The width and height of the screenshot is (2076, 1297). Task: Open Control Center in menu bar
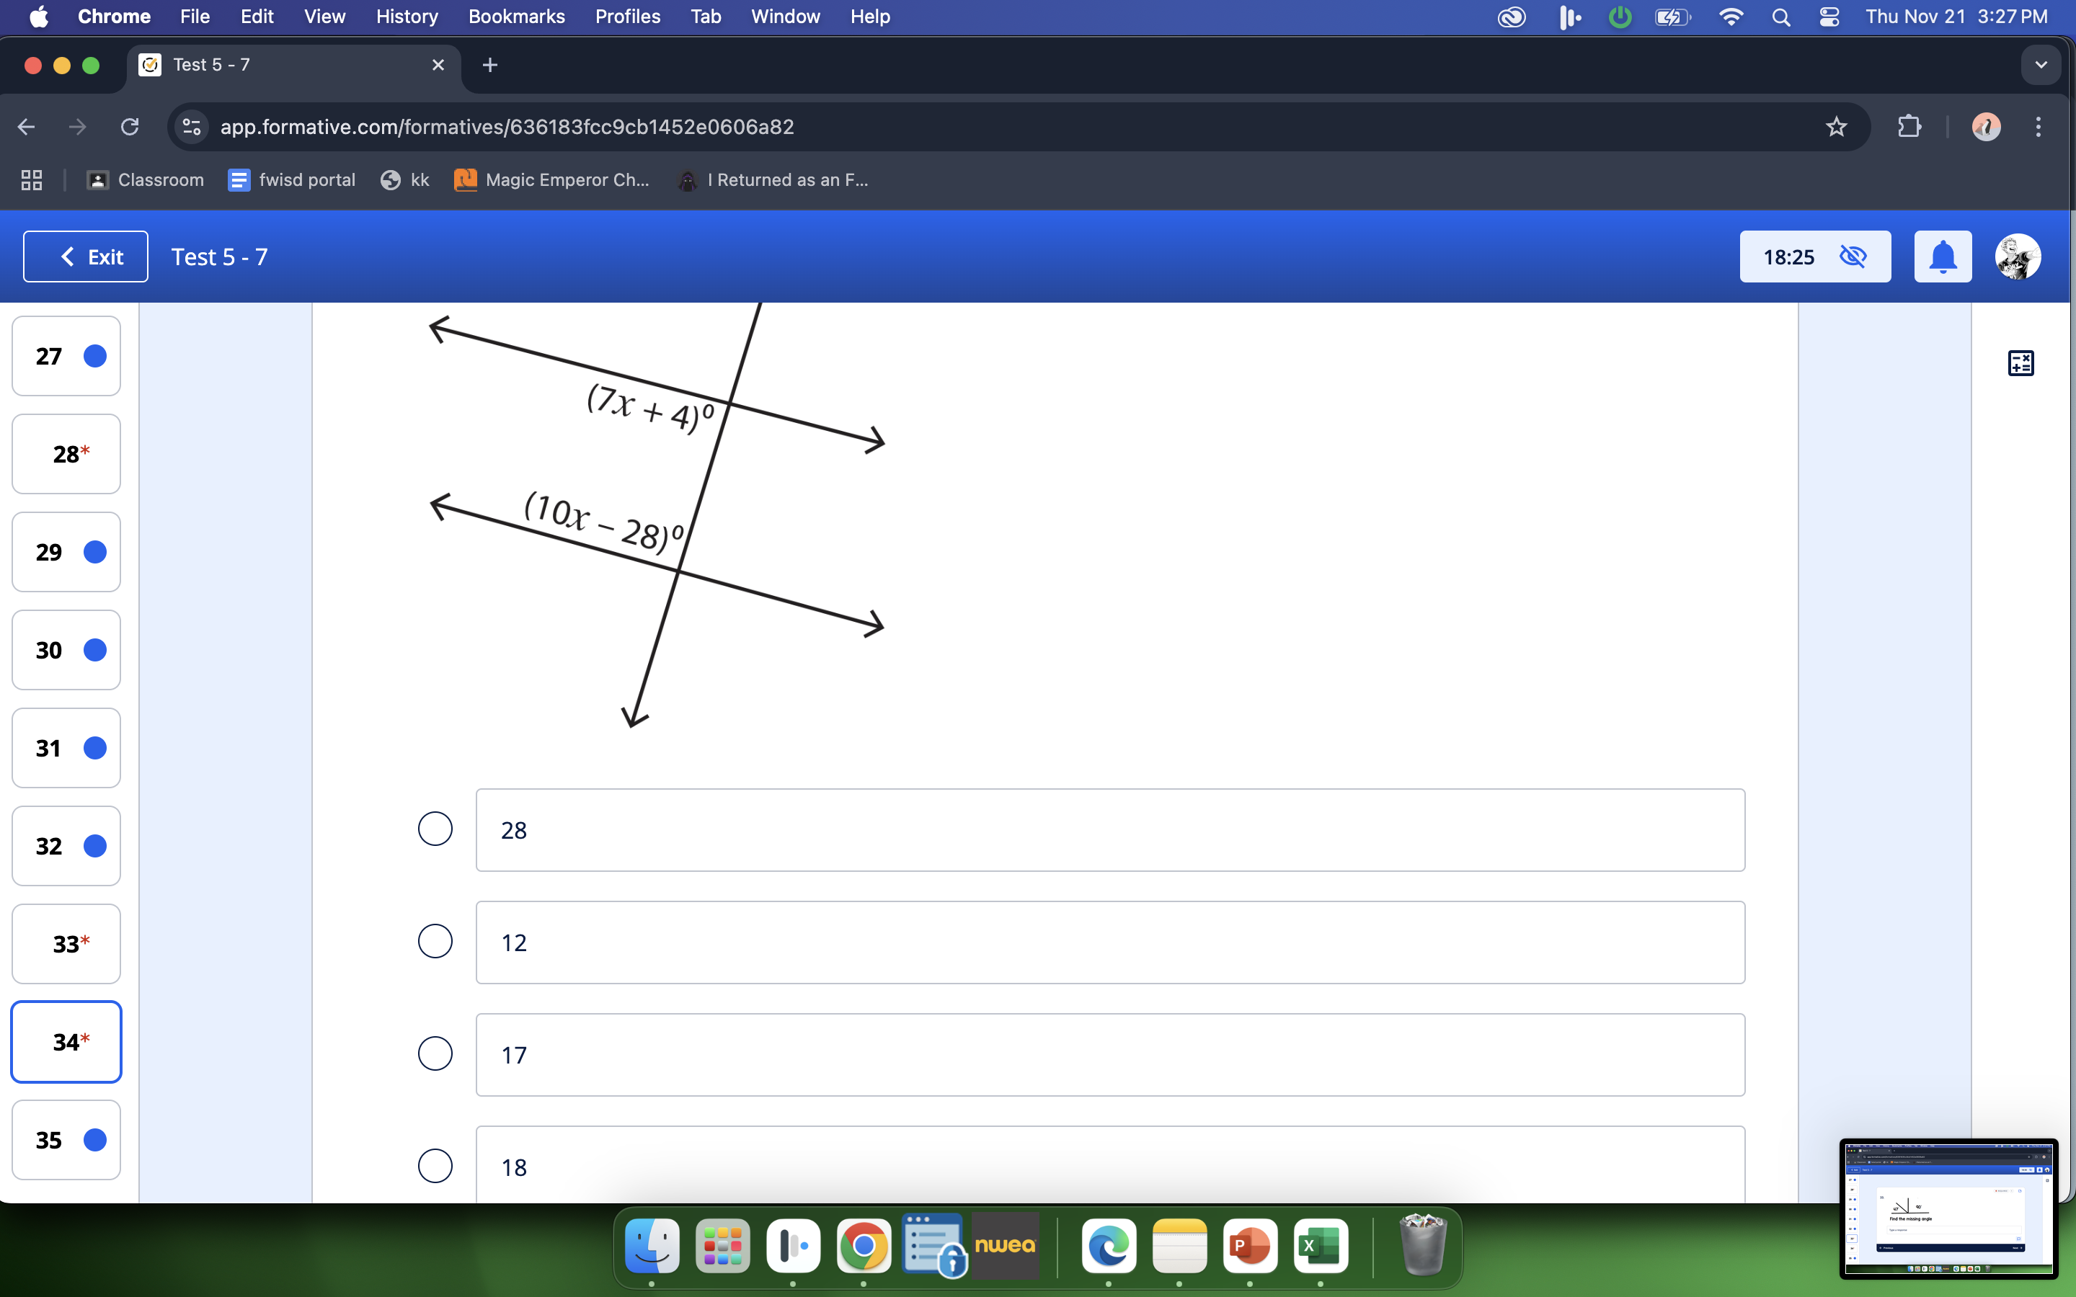tap(1829, 17)
